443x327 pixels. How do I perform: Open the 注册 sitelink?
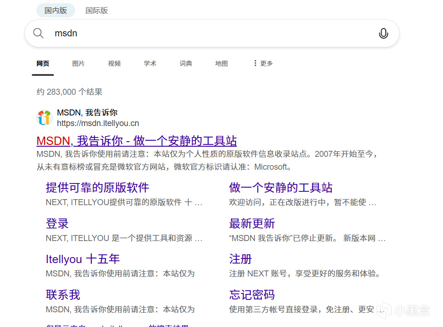240,259
